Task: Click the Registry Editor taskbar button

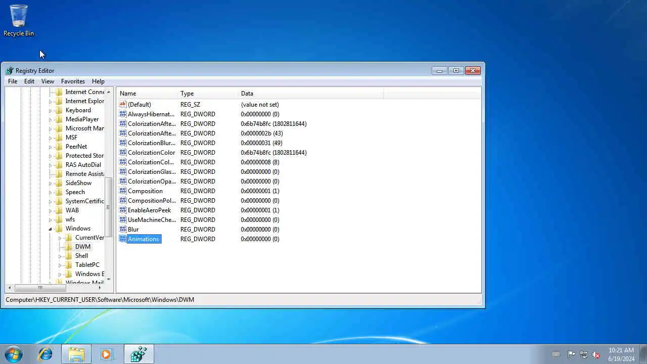Action: coord(138,354)
